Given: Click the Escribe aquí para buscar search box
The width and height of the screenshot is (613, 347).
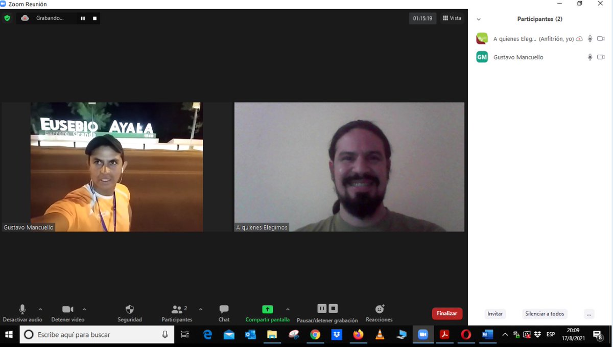Looking at the screenshot, I should [97, 334].
